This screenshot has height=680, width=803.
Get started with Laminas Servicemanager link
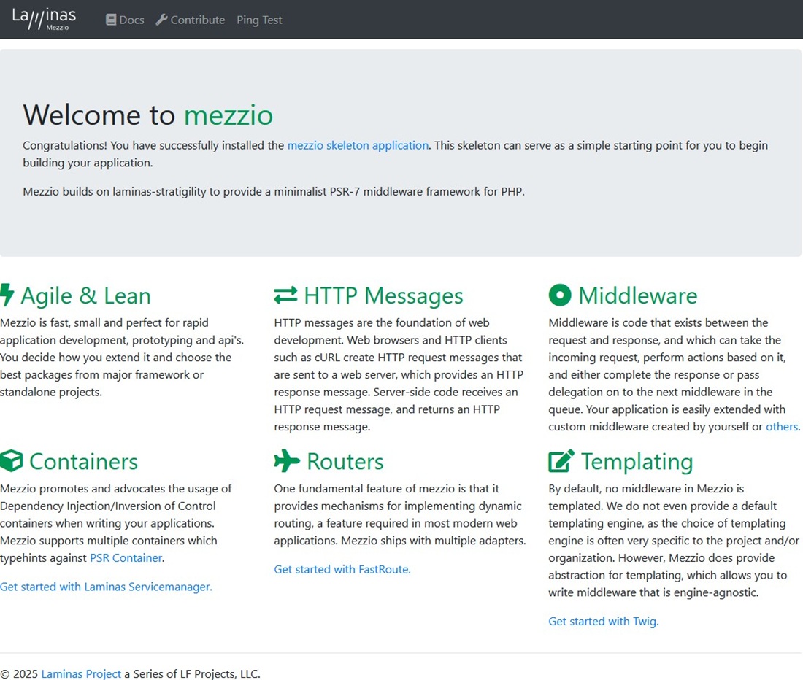[106, 587]
